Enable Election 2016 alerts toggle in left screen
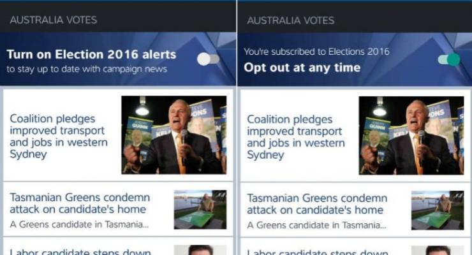Screen dimensions: 472x255 coord(208,59)
